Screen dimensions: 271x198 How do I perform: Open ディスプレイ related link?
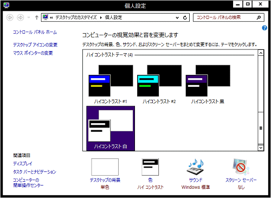click(23, 163)
